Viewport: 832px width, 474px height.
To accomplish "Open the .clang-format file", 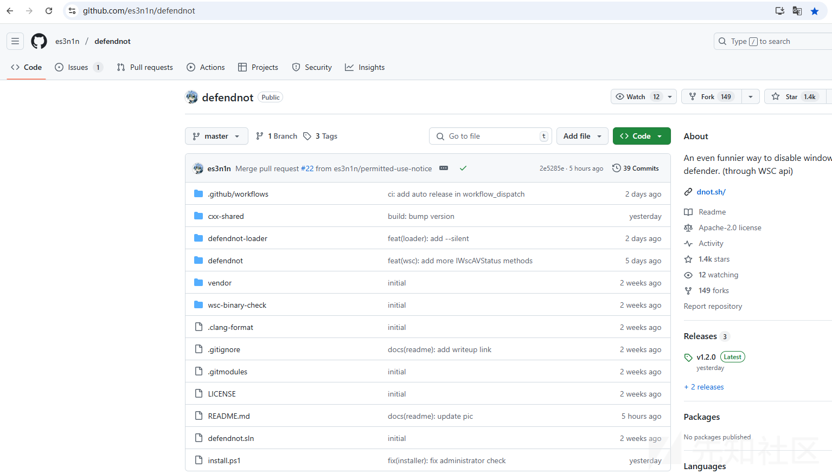I will tap(231, 327).
